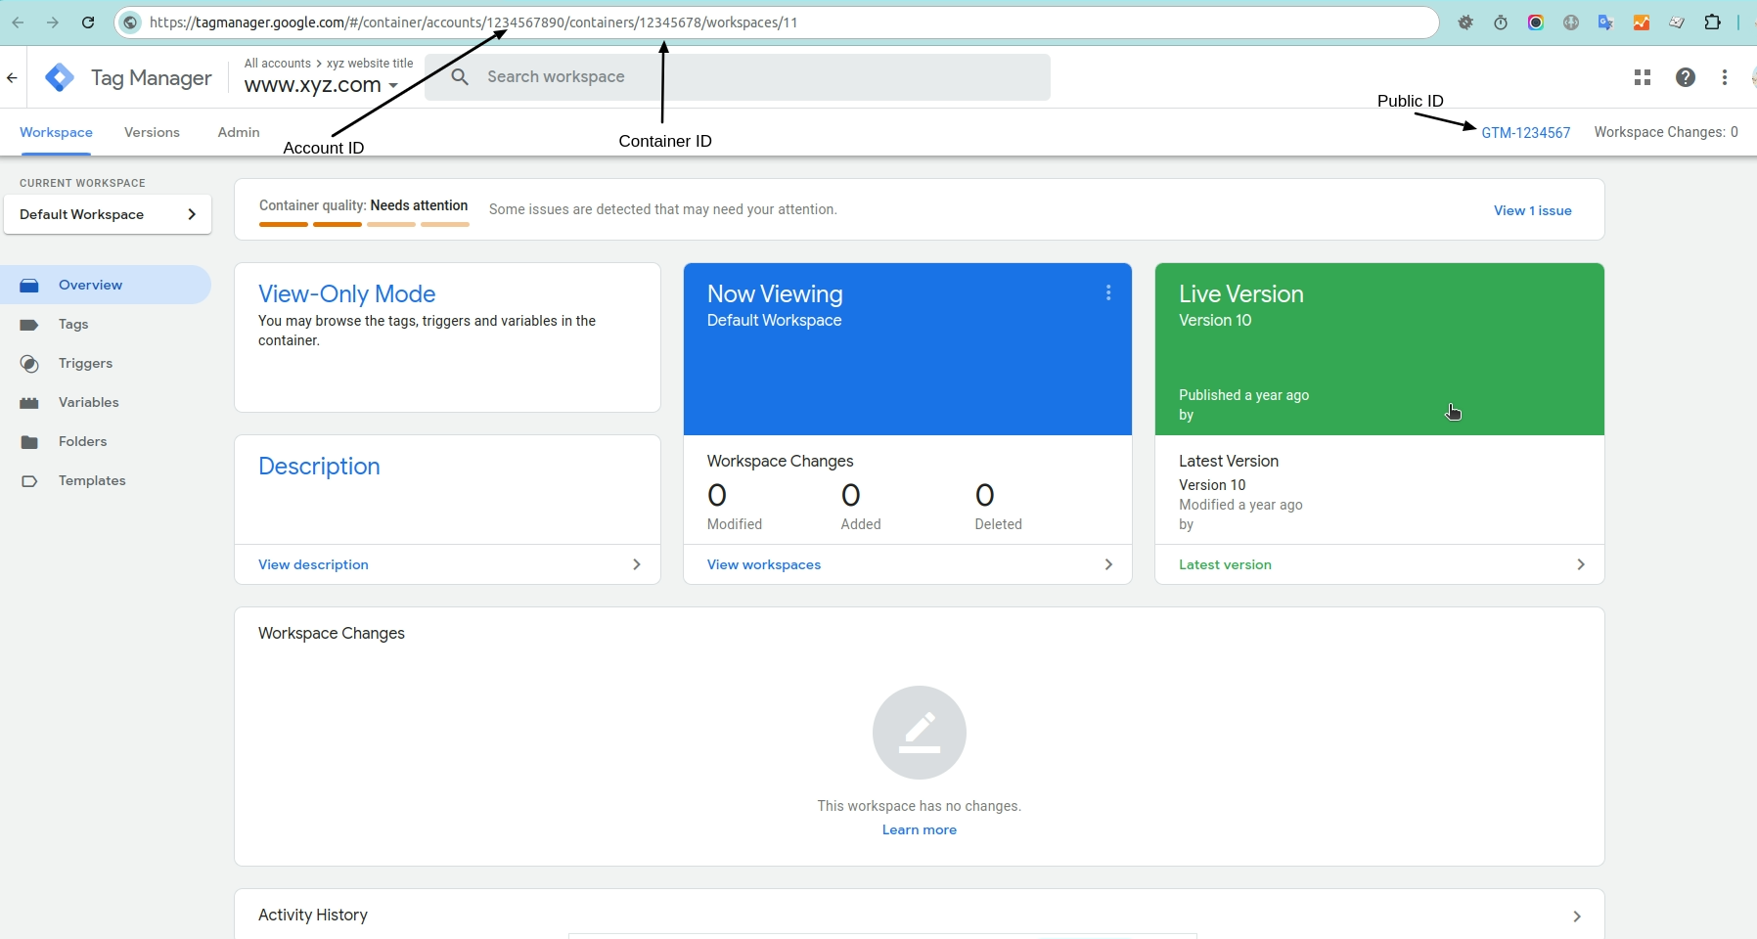Click the browser reload icon
The image size is (1757, 939).
[x=88, y=22]
